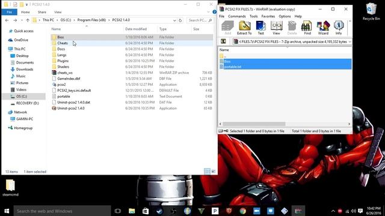Select Uninst-pcsx2 1.4.0.dat file
The height and width of the screenshot is (216, 385).
point(132,103)
